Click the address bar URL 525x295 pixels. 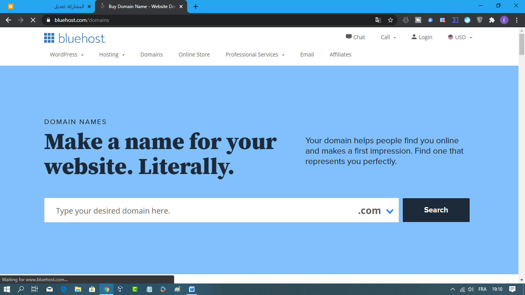(82, 20)
